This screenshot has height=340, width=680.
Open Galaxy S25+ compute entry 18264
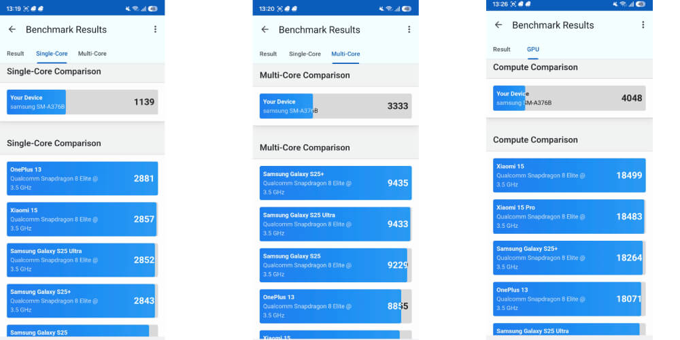tap(569, 258)
